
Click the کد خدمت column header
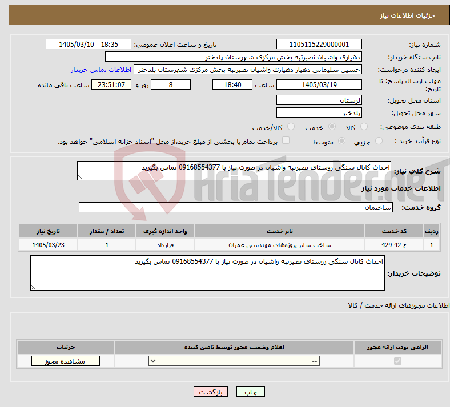395,231
